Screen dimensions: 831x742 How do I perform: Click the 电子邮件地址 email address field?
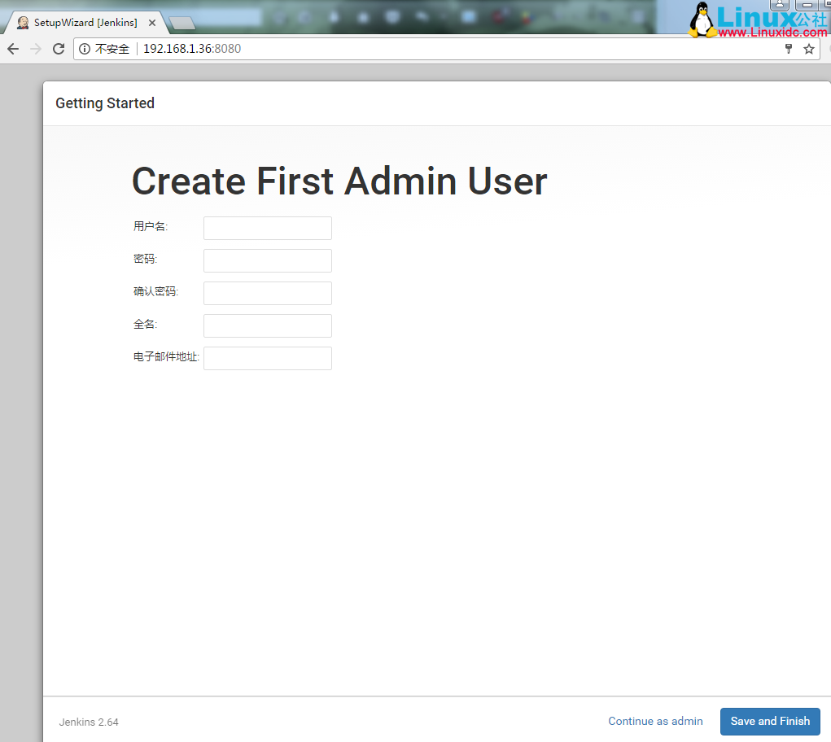tap(267, 358)
